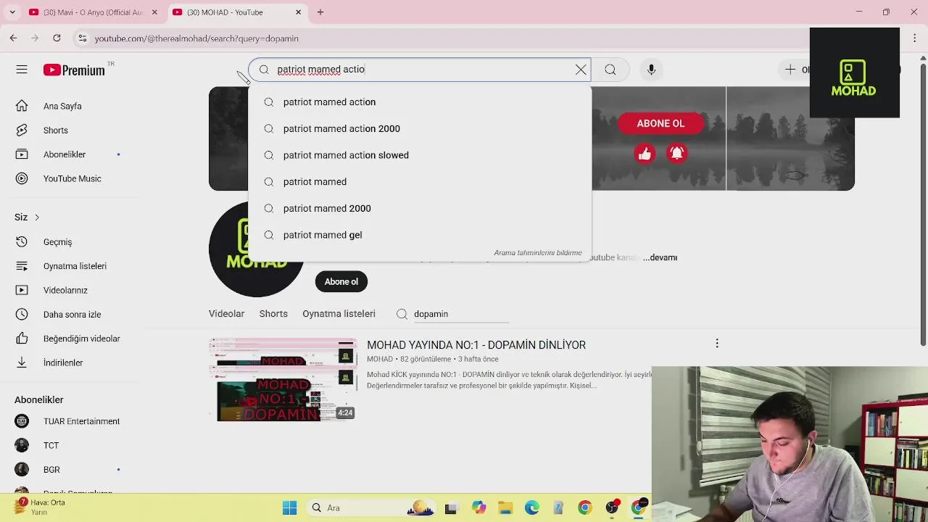
Task: Choose suggestion 'patriot mamed action'
Action: tap(419, 102)
